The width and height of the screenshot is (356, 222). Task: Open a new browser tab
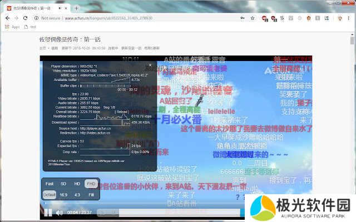pos(76,8)
